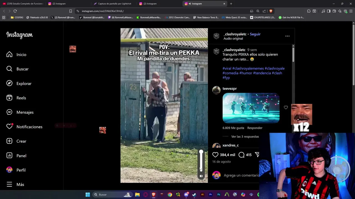355x199 pixels.
Task: Open the dancing goblins GIF in comment
Action: (251, 108)
